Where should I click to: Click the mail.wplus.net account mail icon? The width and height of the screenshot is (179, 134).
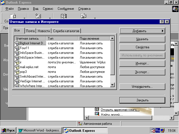(x=17, y=67)
